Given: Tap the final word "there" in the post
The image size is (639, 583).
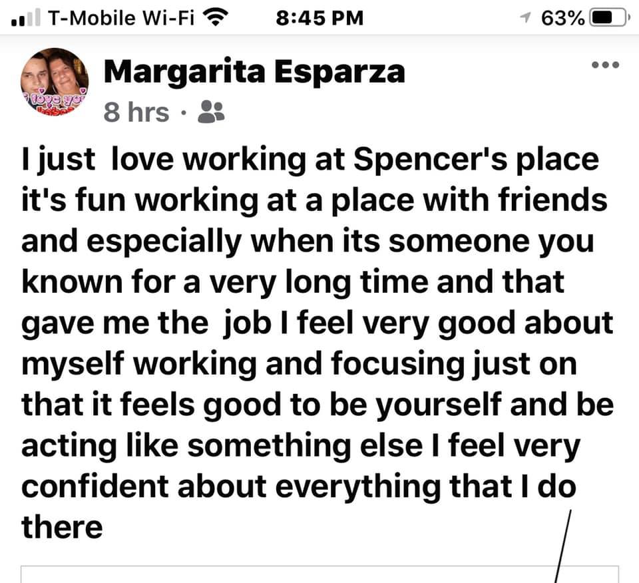Looking at the screenshot, I should 62,527.
